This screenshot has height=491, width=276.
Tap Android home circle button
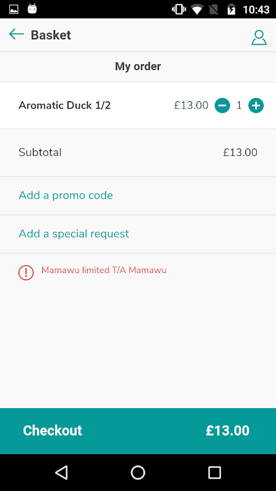(137, 472)
